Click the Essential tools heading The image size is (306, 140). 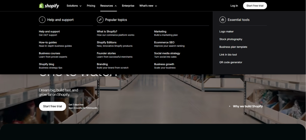[x=238, y=20]
